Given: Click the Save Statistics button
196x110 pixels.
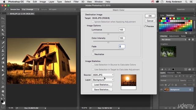Looking at the screenshot, I should (x=102, y=90).
